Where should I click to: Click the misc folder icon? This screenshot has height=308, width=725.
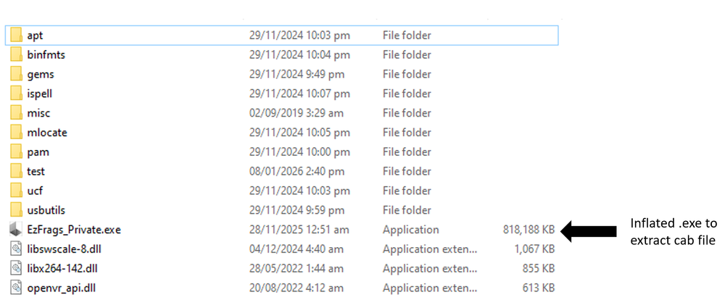(16, 113)
